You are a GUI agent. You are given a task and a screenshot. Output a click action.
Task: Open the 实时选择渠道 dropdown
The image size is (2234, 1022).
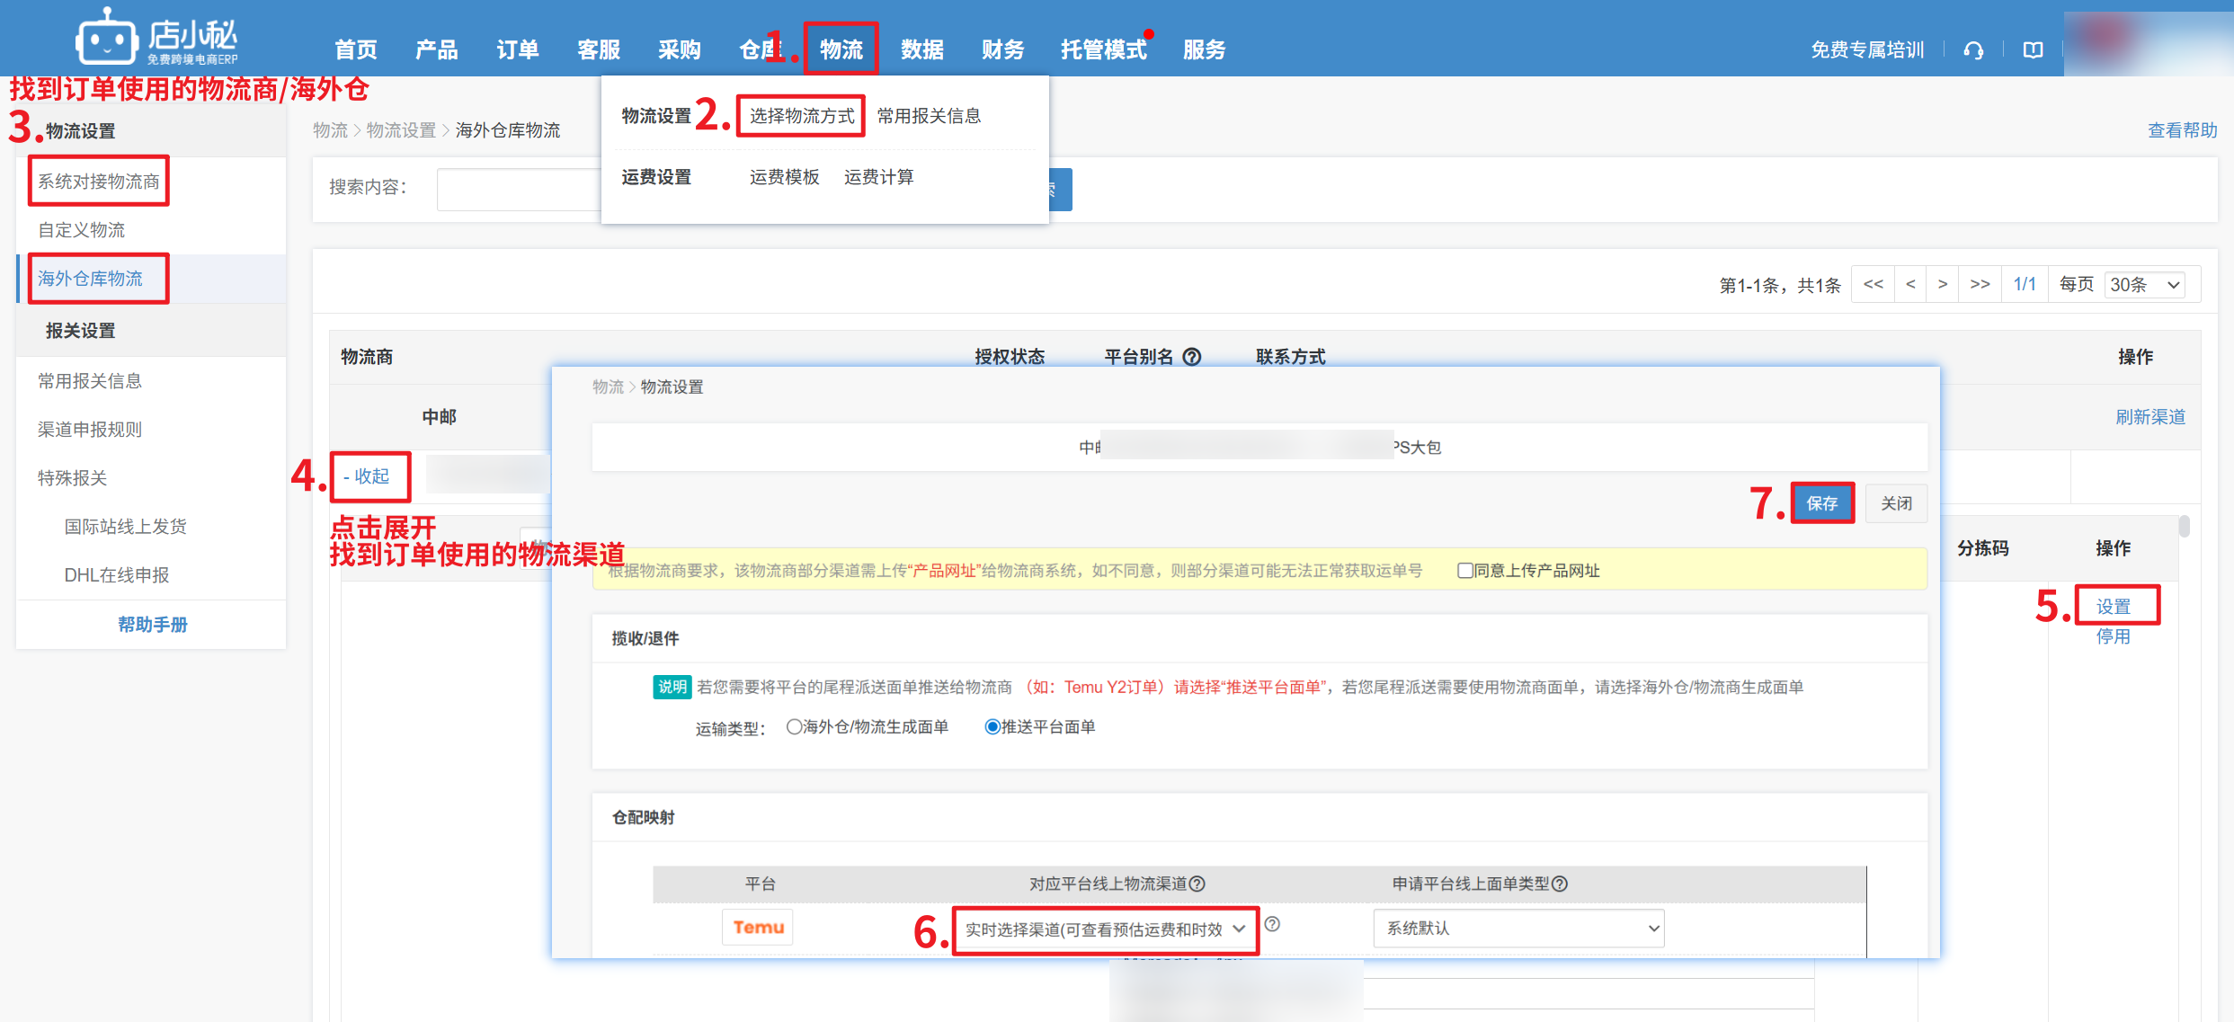click(1104, 929)
